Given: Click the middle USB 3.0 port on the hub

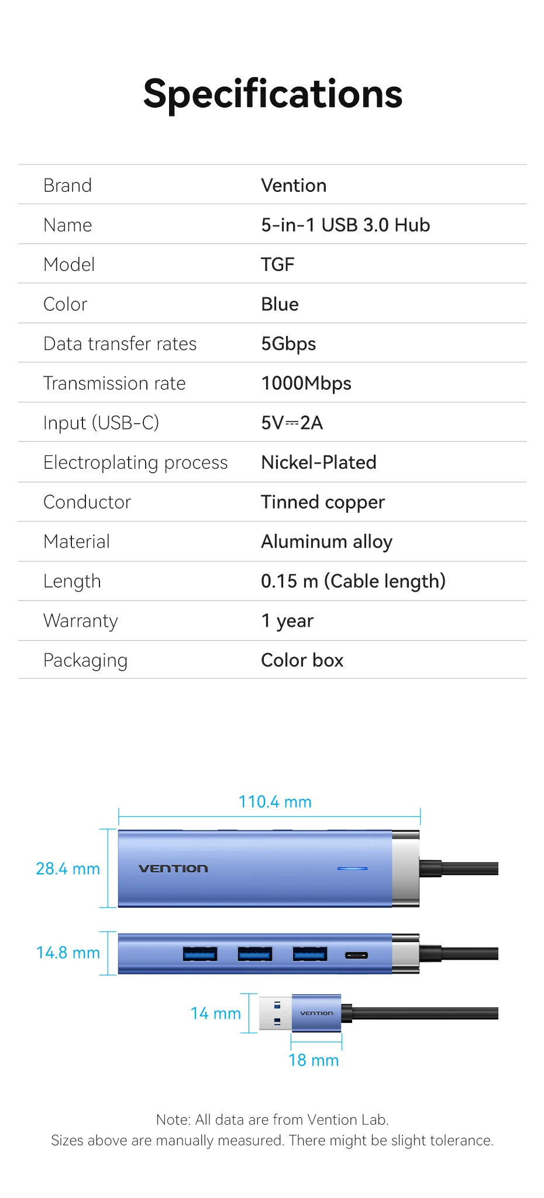Looking at the screenshot, I should pos(254,954).
